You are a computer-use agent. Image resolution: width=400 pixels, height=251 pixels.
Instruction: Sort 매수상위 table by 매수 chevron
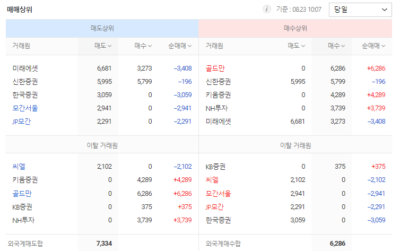343,46
